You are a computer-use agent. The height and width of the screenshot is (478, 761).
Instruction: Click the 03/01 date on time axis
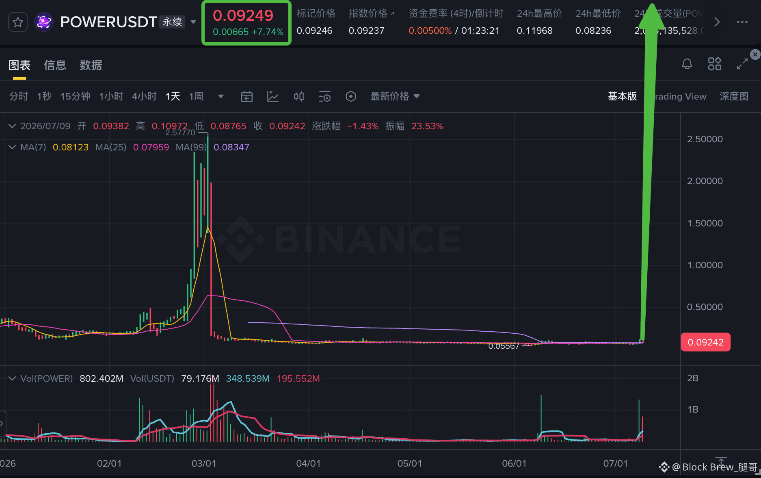pyautogui.click(x=204, y=463)
